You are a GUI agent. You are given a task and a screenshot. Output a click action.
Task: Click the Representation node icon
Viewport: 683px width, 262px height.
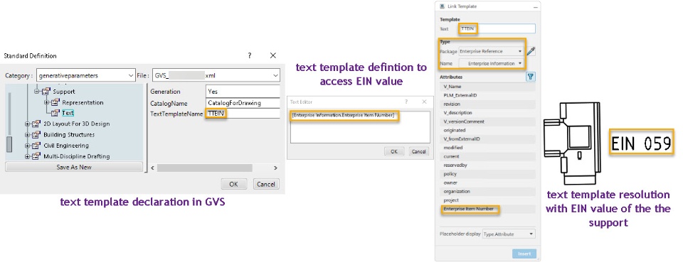tap(55, 102)
